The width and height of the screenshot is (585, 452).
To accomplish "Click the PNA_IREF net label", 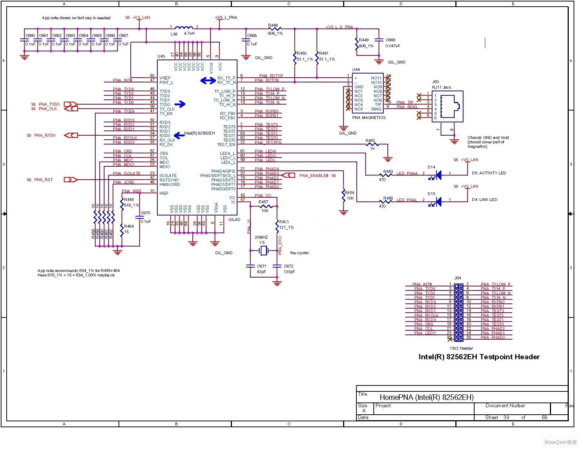I will pyautogui.click(x=132, y=191).
